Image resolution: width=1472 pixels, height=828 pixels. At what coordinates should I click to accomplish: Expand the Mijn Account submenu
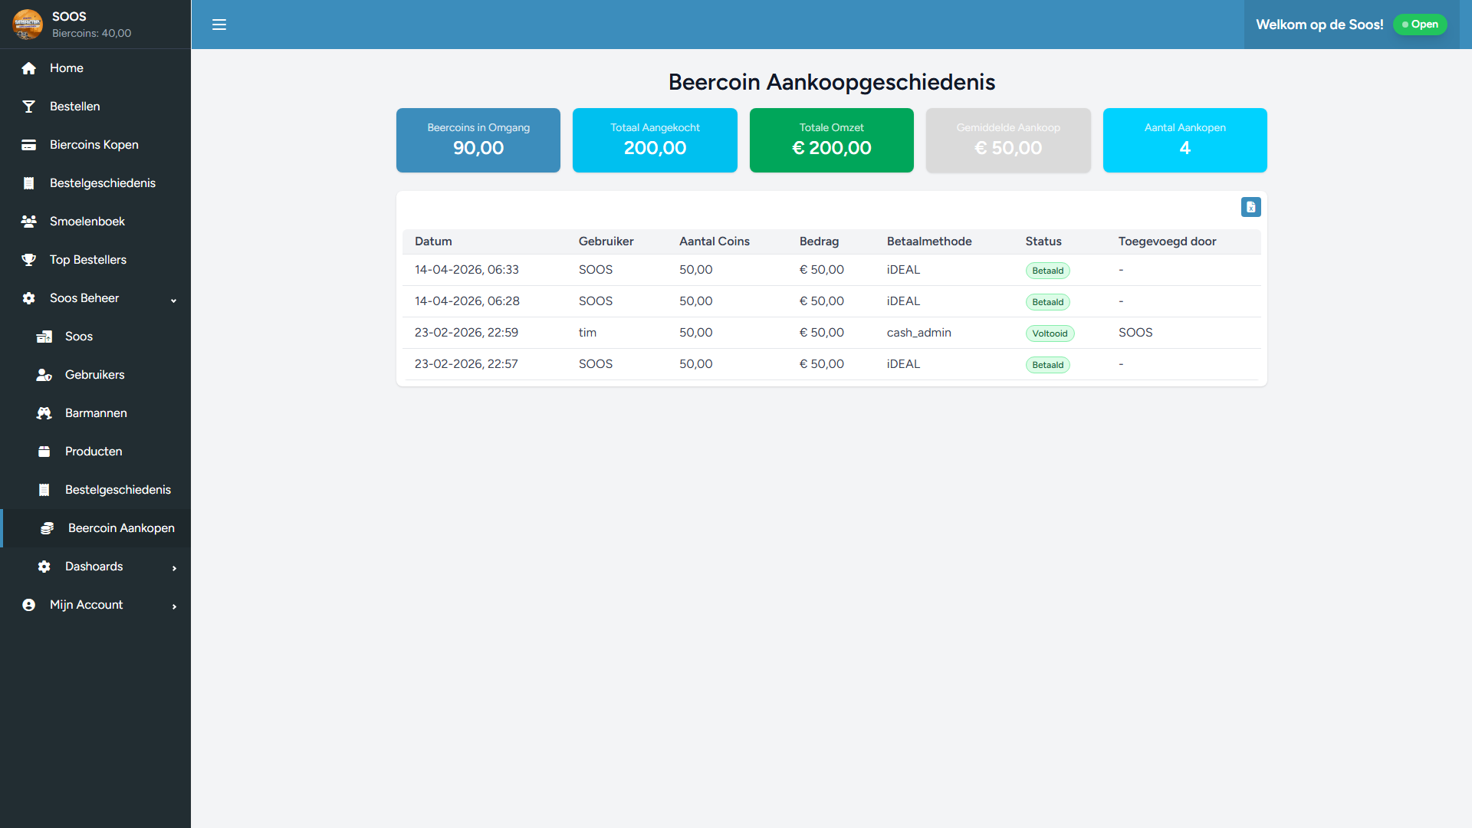click(x=174, y=606)
